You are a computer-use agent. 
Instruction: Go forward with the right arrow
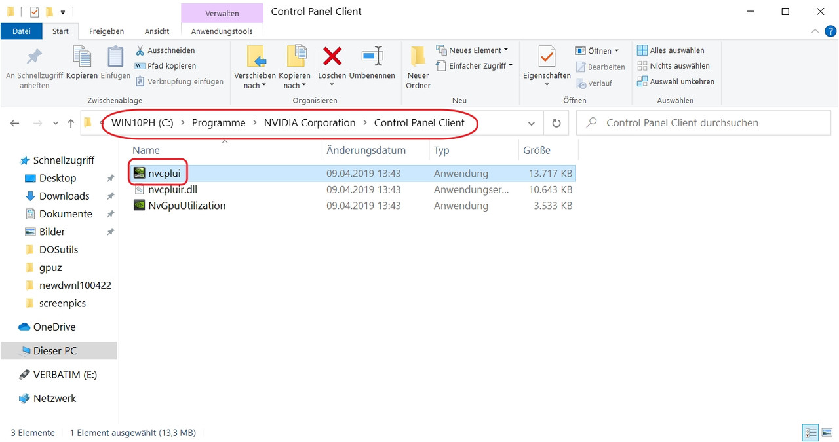click(37, 123)
